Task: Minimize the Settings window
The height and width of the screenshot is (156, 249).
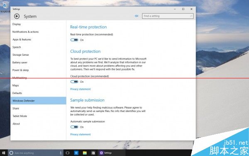Action: tap(175, 9)
